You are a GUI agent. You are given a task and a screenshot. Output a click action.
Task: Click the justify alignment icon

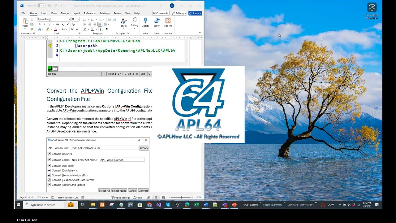100,24
